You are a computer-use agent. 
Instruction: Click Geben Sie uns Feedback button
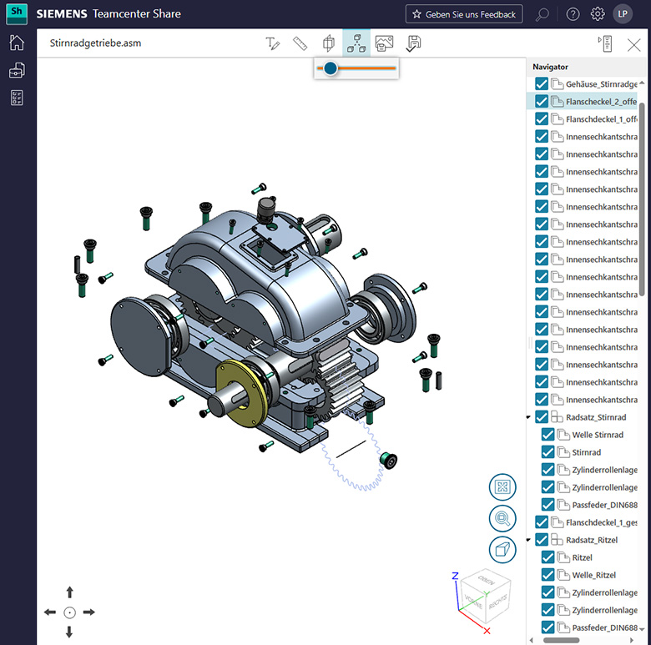pyautogui.click(x=464, y=14)
